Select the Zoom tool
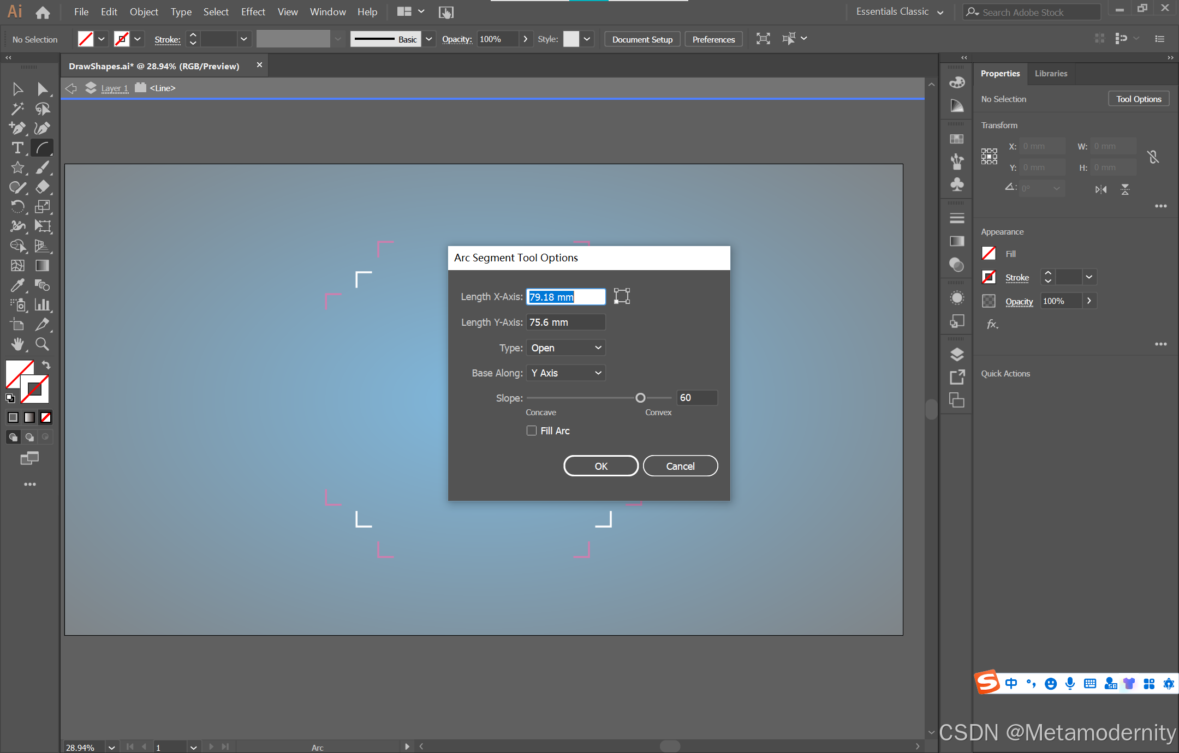1179x753 pixels. click(x=42, y=344)
